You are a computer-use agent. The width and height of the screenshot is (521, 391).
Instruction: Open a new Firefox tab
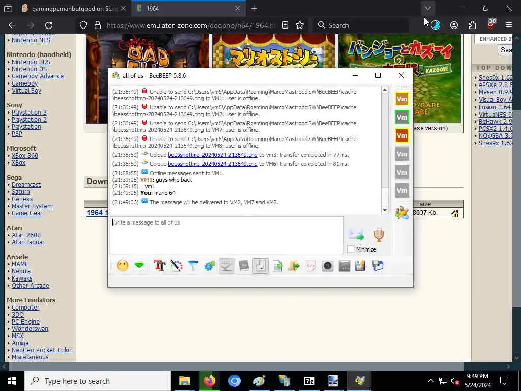pos(254,9)
